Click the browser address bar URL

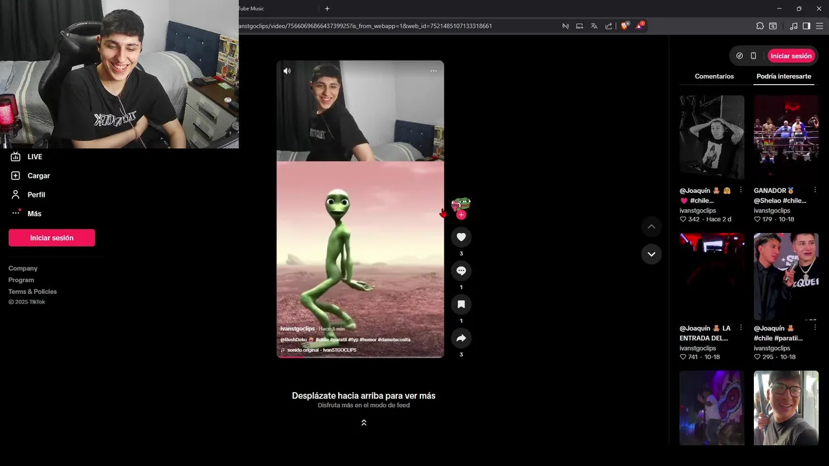pyautogui.click(x=365, y=26)
